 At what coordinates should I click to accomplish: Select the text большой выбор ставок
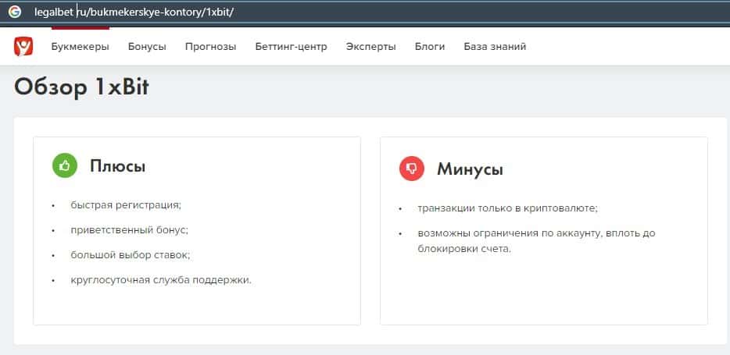coord(130,255)
